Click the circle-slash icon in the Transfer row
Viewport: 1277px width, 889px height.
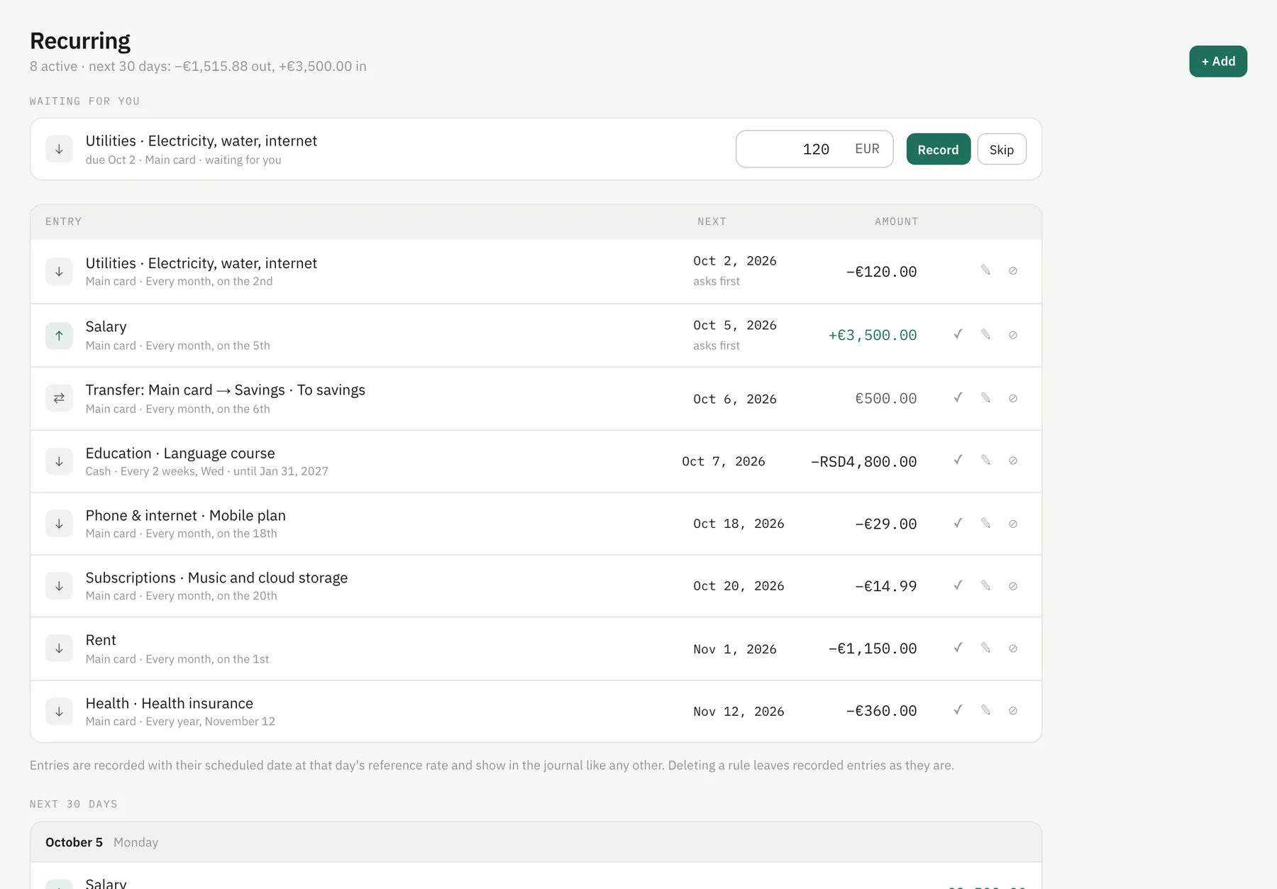tap(1013, 398)
